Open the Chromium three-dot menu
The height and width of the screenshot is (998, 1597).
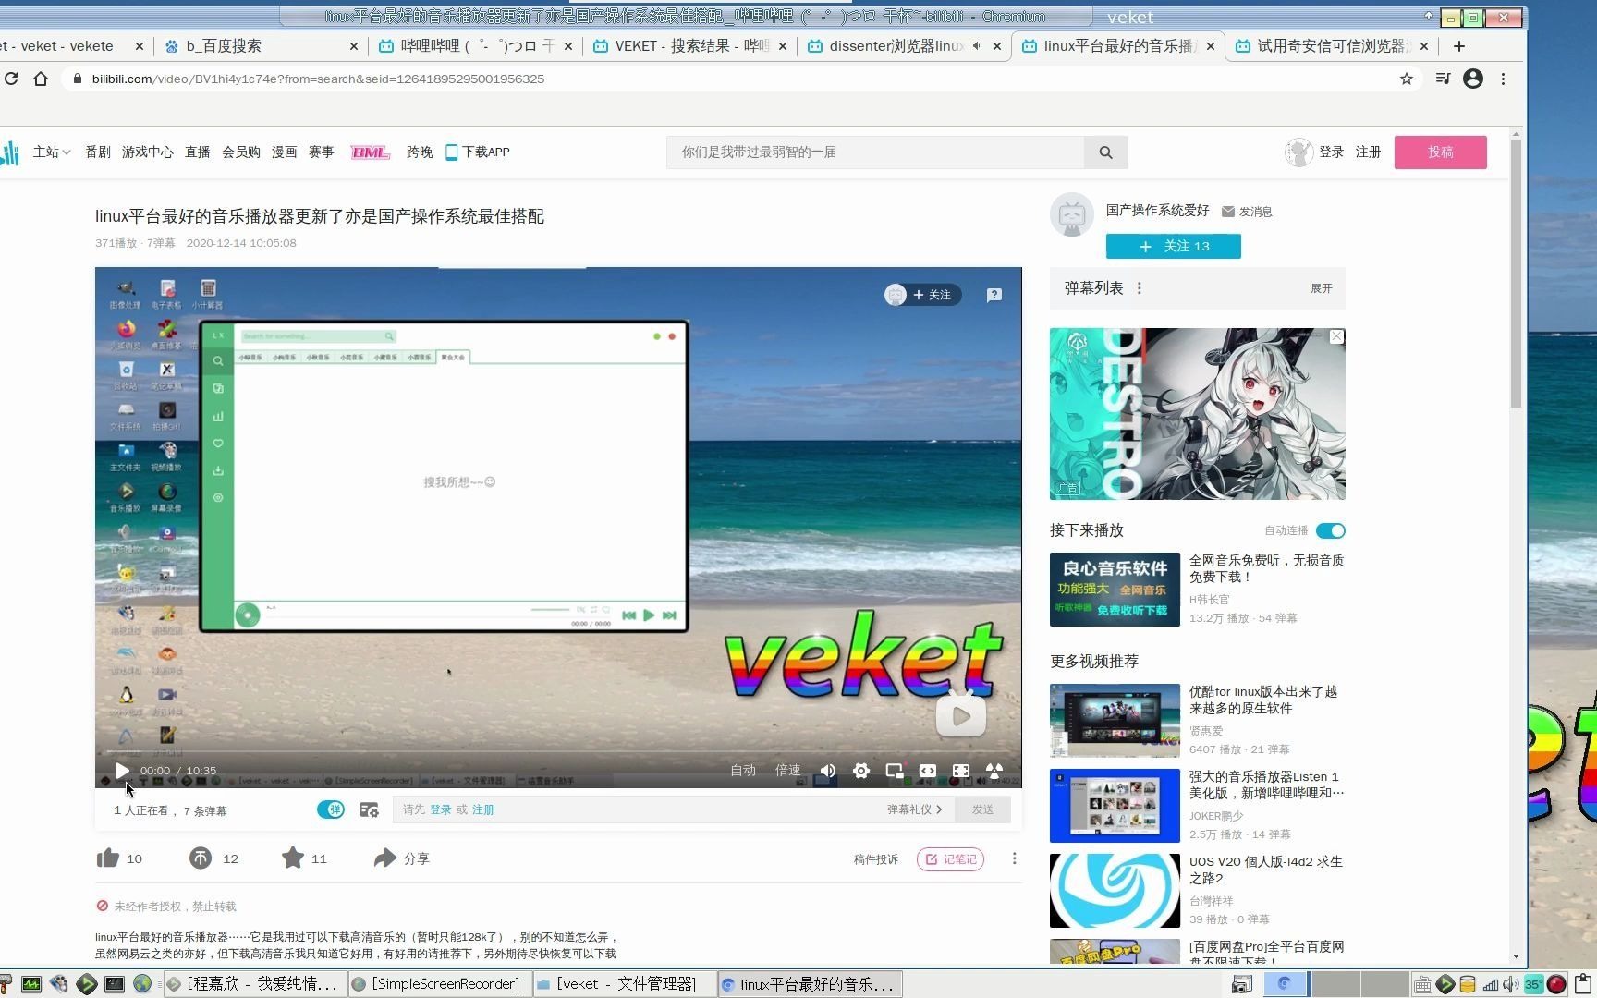(x=1504, y=79)
